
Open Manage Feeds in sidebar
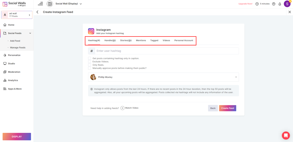point(18,48)
